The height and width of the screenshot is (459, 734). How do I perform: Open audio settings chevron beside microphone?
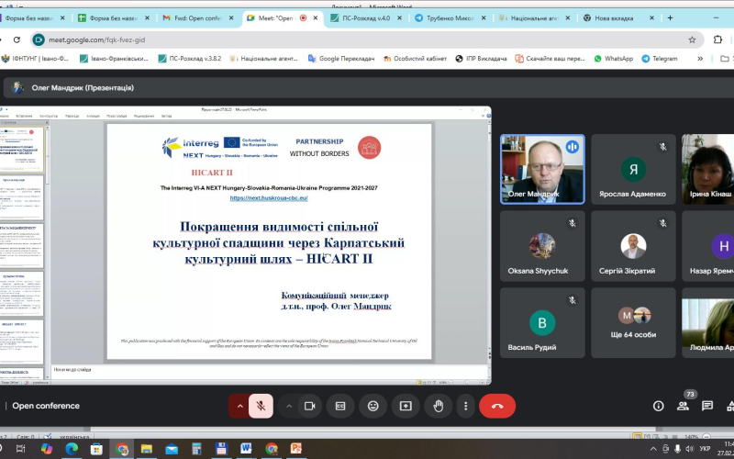click(x=239, y=406)
